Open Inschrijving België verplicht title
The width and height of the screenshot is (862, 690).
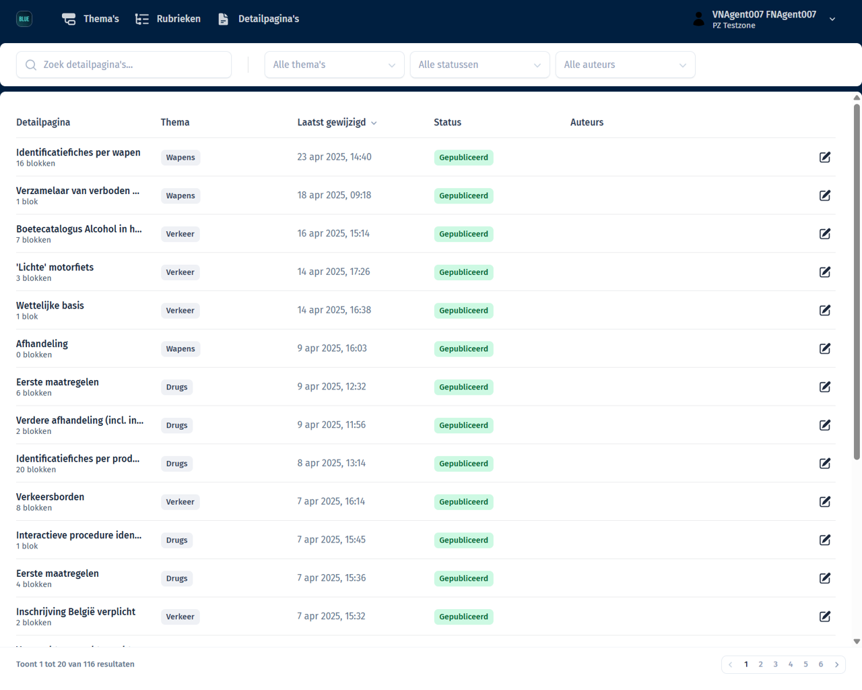click(76, 612)
